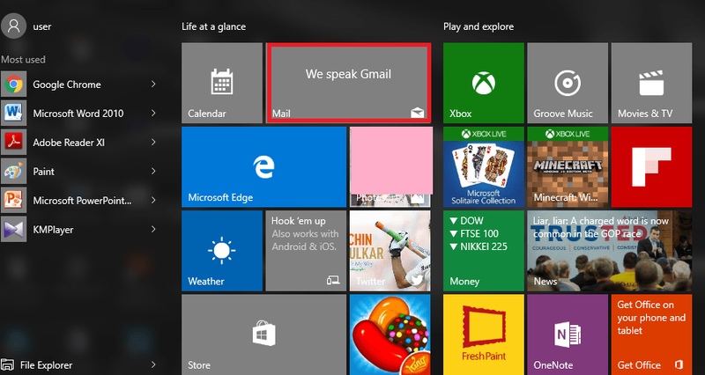Click the 'We speak Gmail' text

pyautogui.click(x=348, y=74)
